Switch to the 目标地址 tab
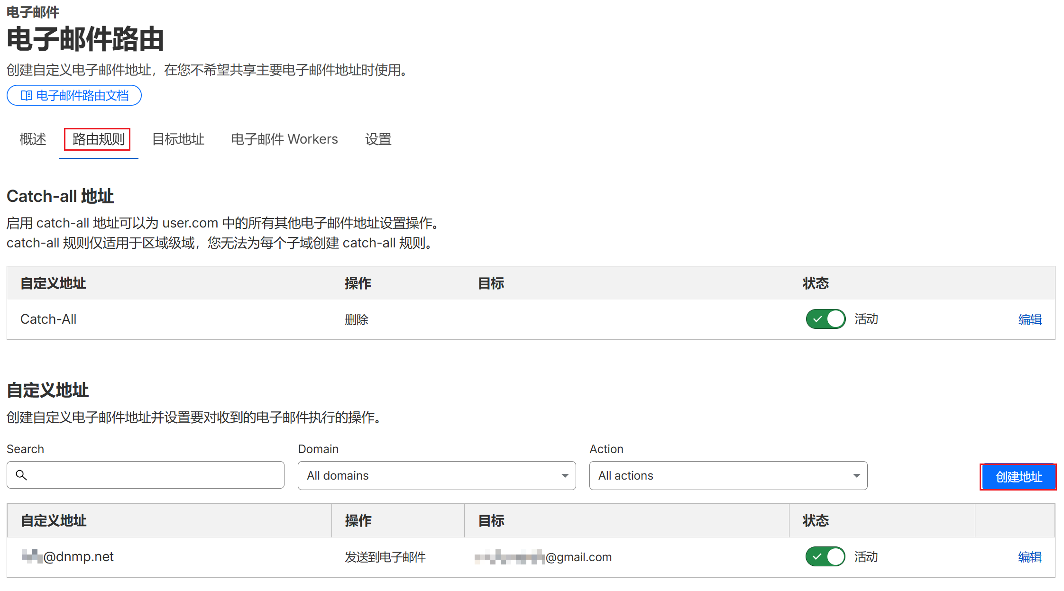The width and height of the screenshot is (1064, 591). pyautogui.click(x=178, y=139)
